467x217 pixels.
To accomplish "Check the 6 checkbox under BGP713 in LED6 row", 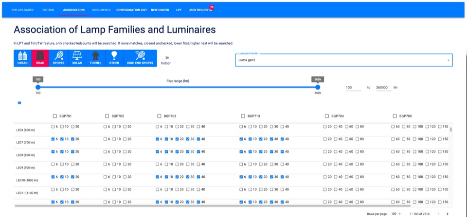I will 241,127.
